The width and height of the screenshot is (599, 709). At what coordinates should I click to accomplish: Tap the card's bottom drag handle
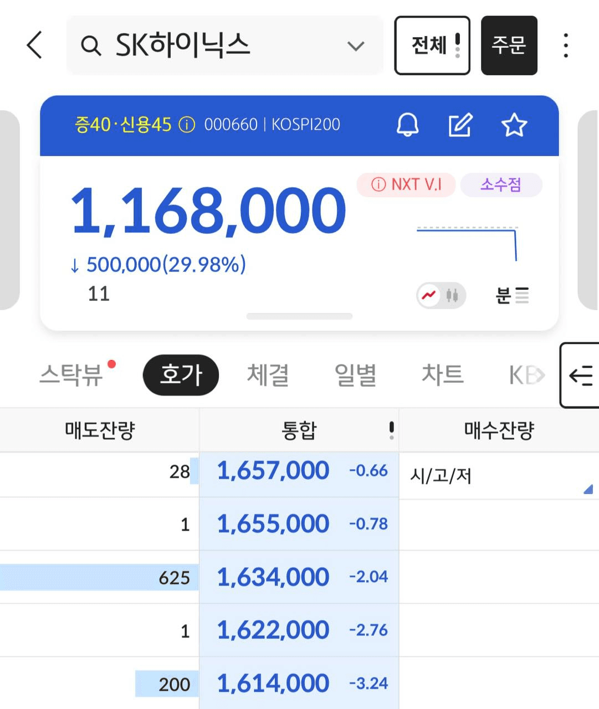click(299, 316)
